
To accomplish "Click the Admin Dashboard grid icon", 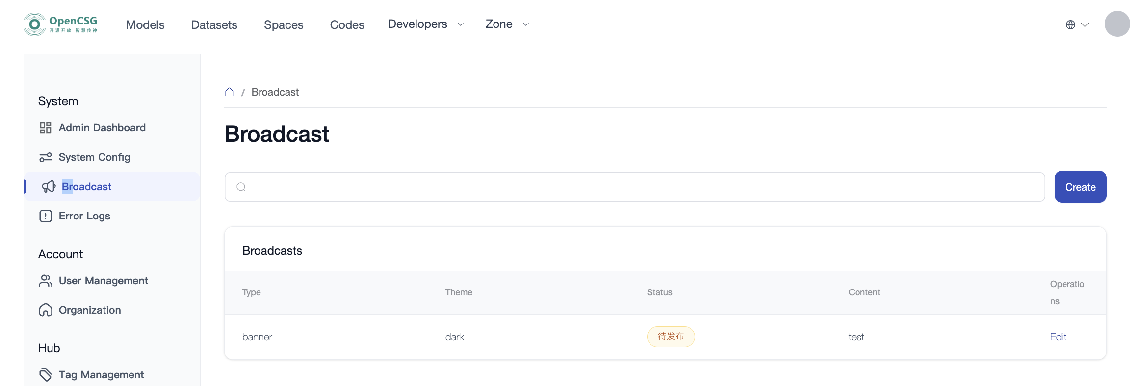I will tap(46, 128).
